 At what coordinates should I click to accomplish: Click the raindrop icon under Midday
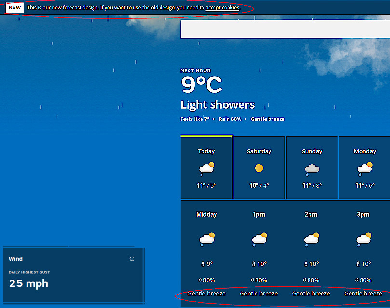(200, 280)
